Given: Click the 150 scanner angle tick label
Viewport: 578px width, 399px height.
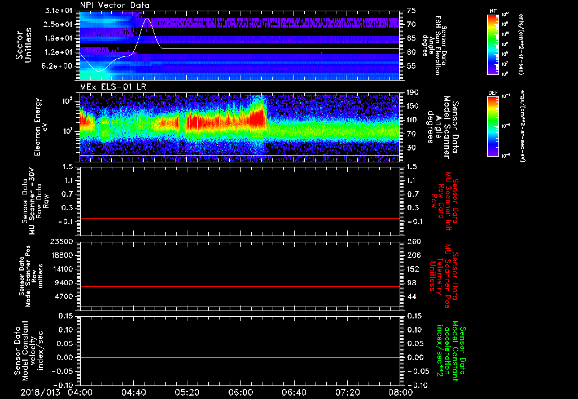Looking at the screenshot, I should coord(413,107).
